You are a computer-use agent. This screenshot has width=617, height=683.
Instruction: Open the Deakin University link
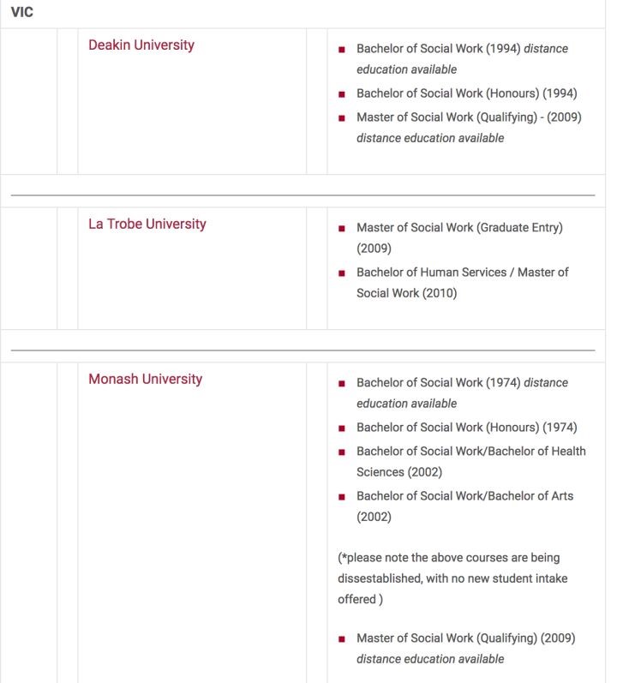(x=141, y=45)
